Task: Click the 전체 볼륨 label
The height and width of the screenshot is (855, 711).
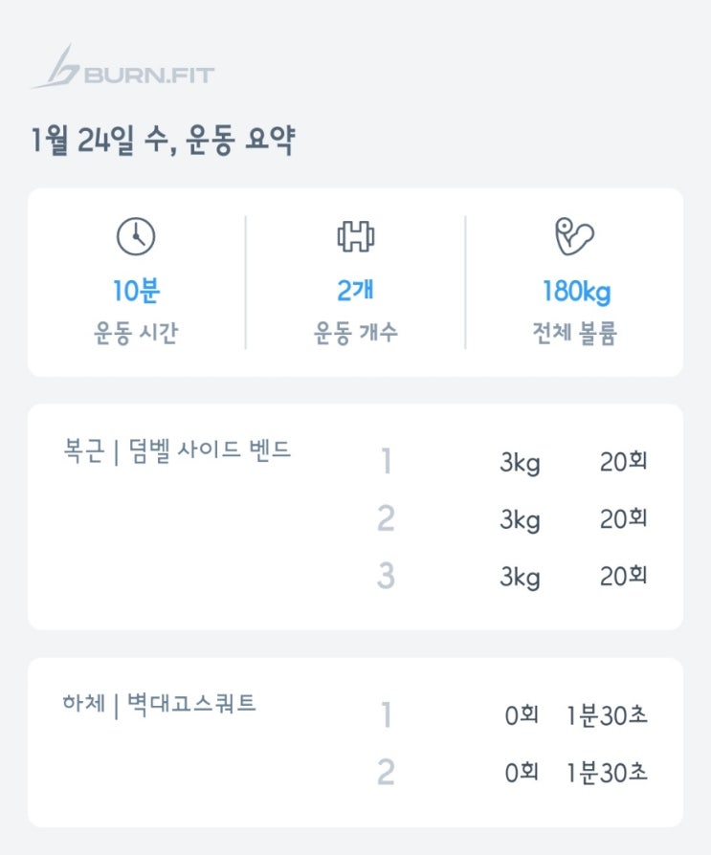Action: coord(575,335)
